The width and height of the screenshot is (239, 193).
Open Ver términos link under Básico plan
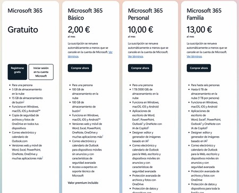tap(90, 54)
